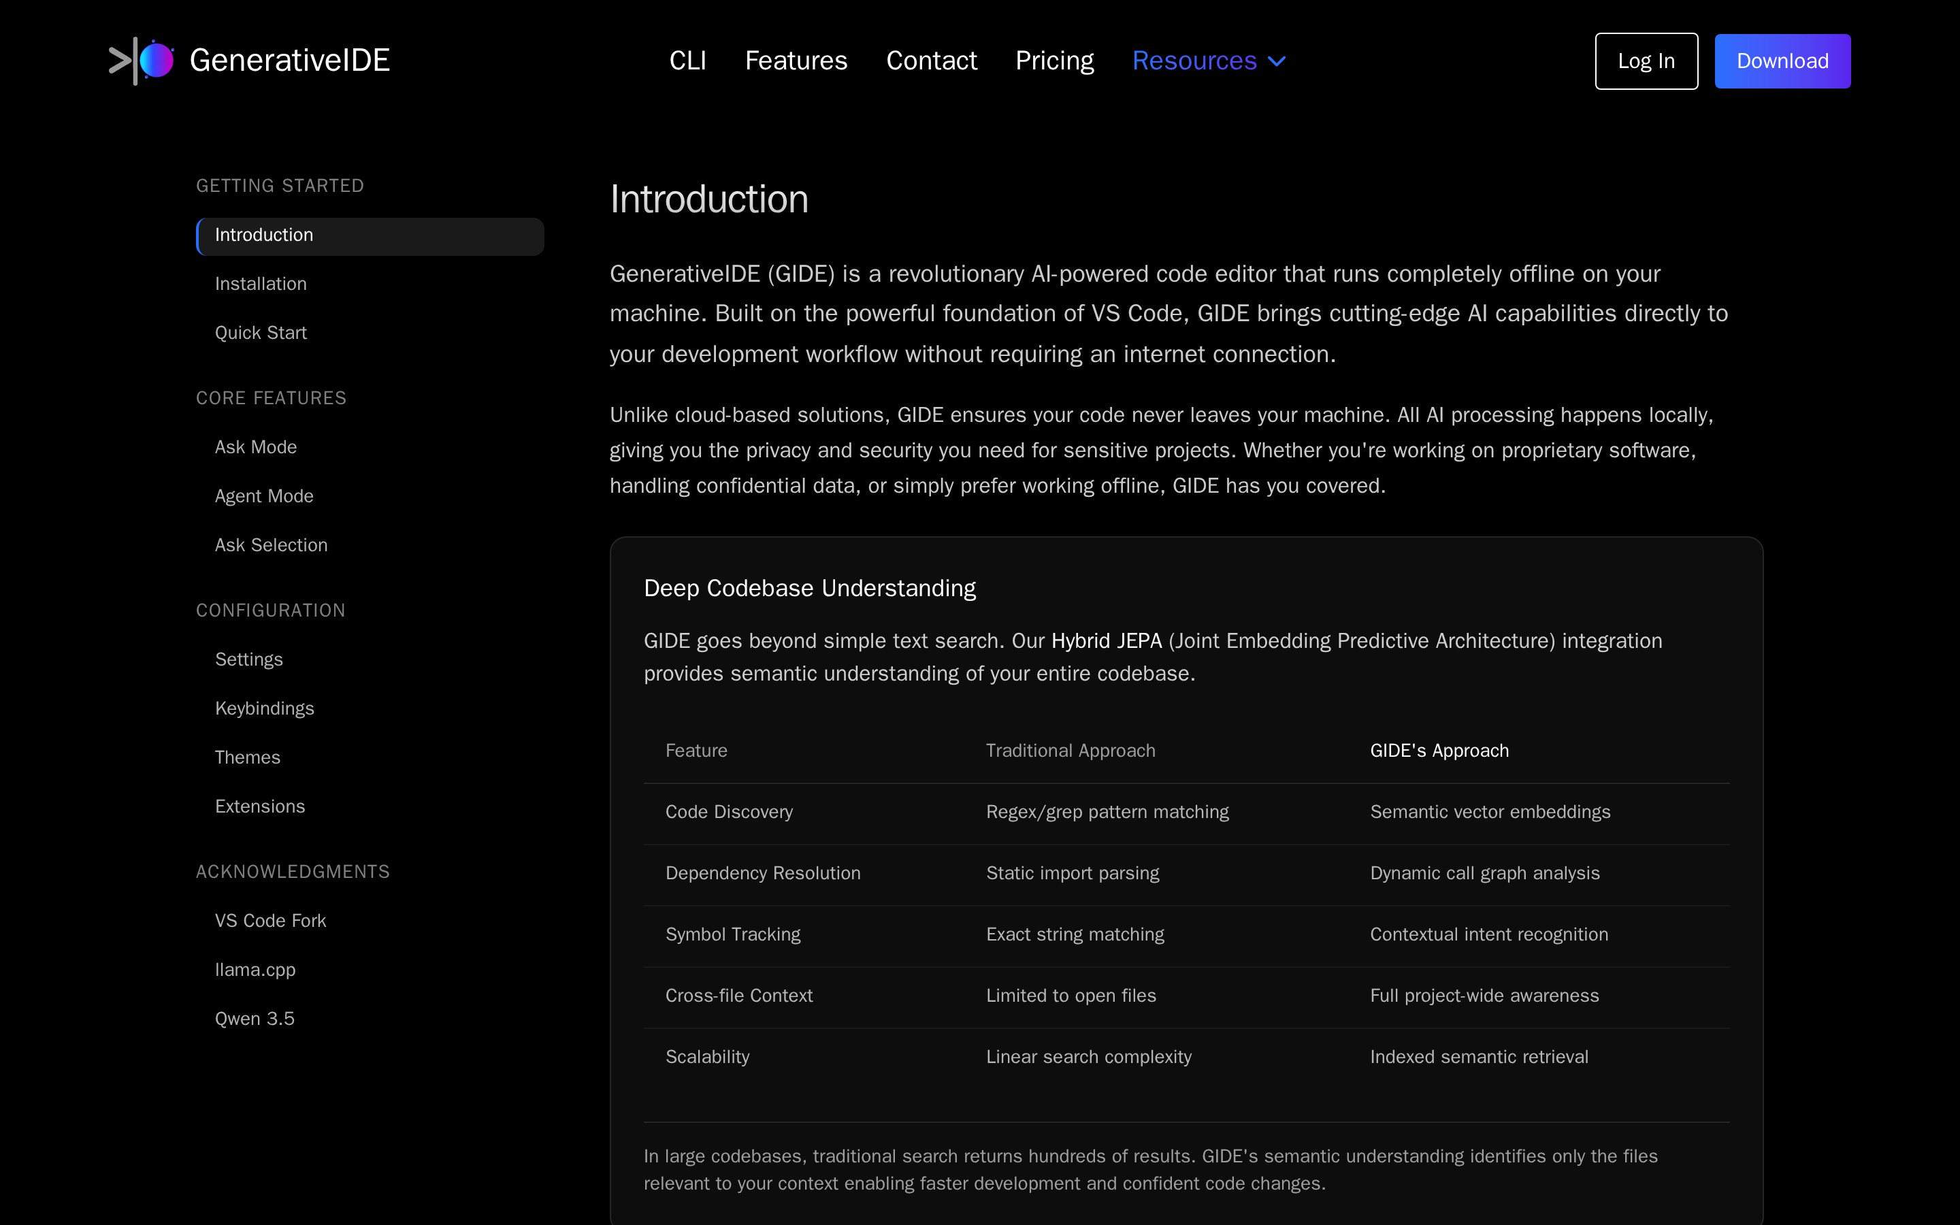Click the Contextual intent recognition cell
The image size is (1960, 1225).
pyautogui.click(x=1488, y=934)
